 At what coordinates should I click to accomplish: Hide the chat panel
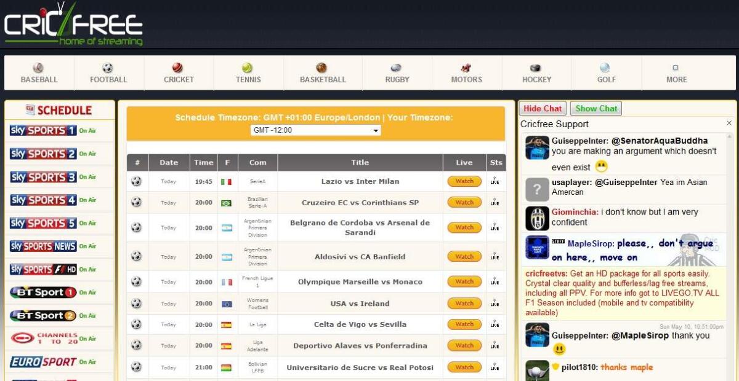543,108
